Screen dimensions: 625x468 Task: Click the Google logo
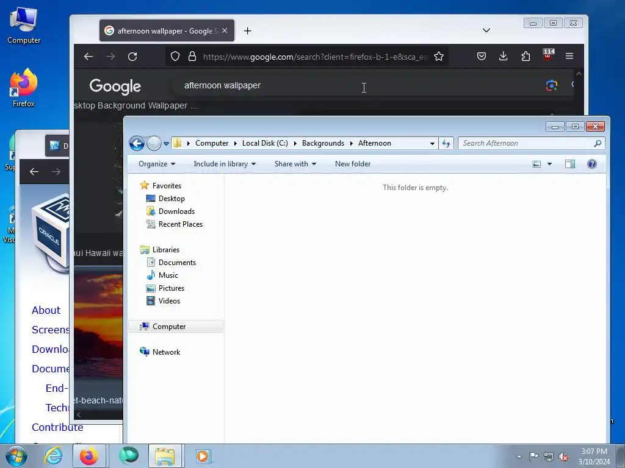pos(115,87)
